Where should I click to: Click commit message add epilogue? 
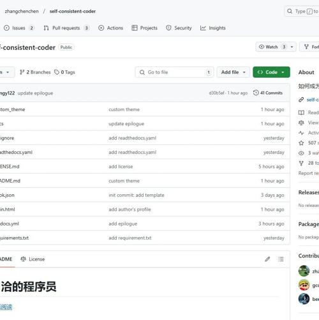tap(123, 224)
